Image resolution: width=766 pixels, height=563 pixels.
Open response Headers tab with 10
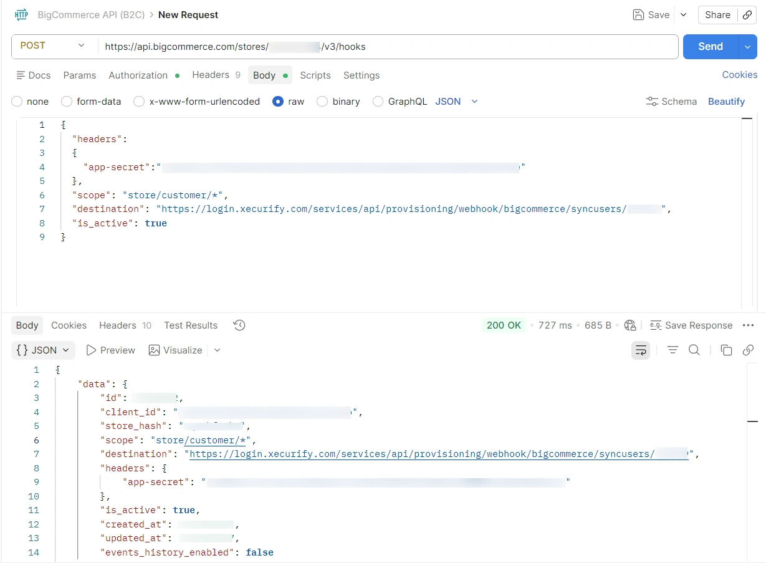point(125,325)
